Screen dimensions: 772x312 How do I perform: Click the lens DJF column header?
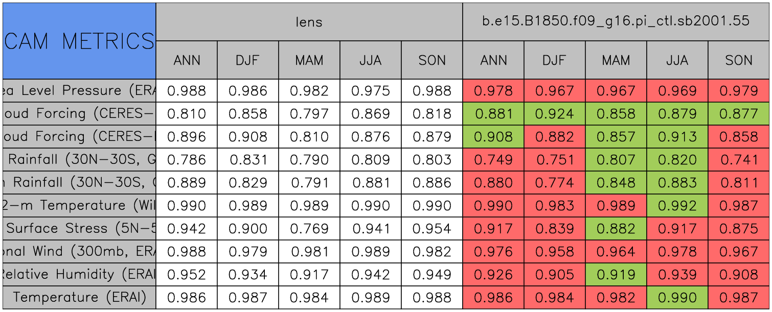click(x=248, y=60)
